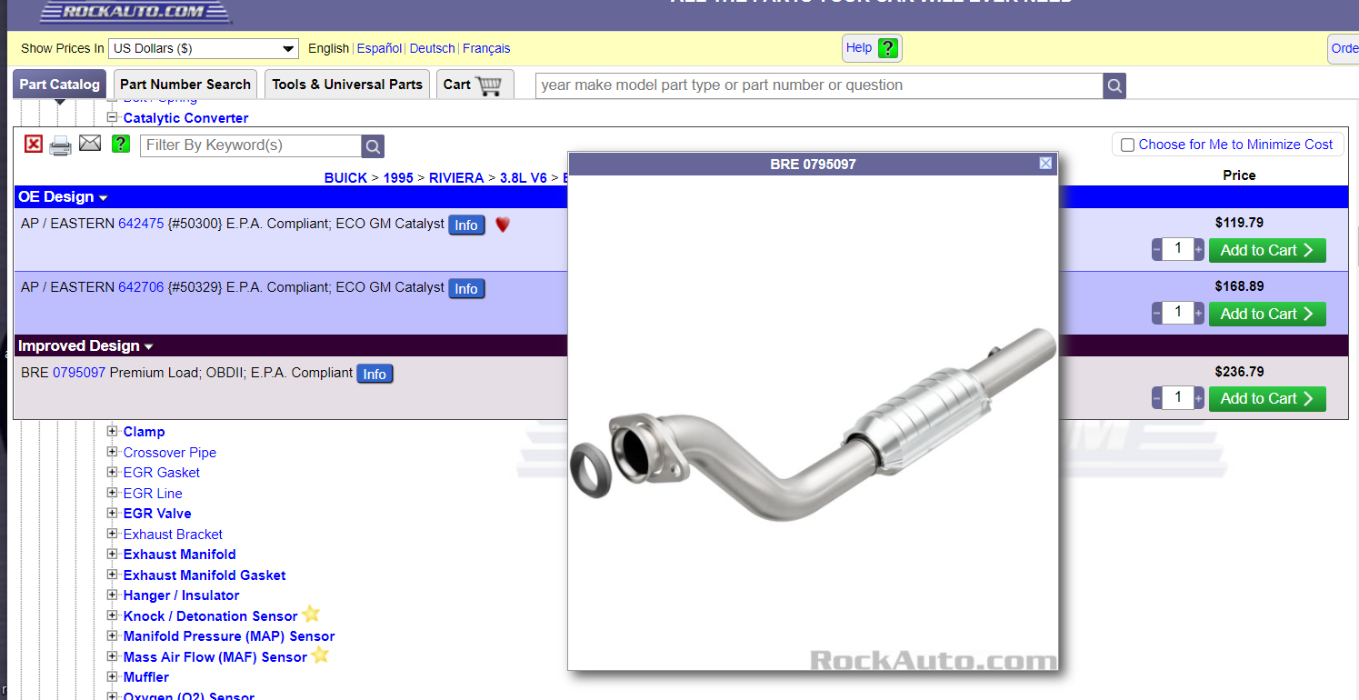Open part number link 642475

[141, 224]
